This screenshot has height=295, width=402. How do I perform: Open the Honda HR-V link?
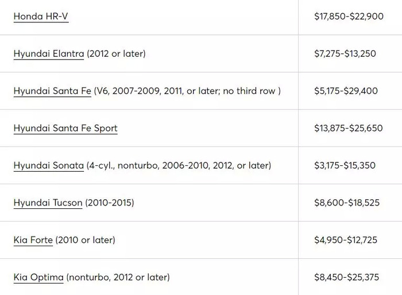click(41, 17)
